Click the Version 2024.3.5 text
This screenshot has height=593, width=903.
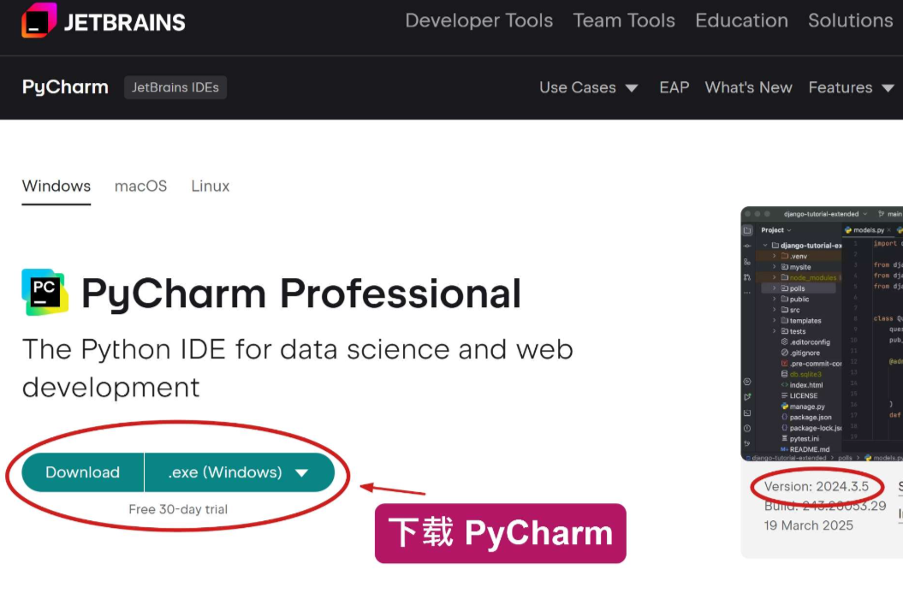pyautogui.click(x=816, y=487)
